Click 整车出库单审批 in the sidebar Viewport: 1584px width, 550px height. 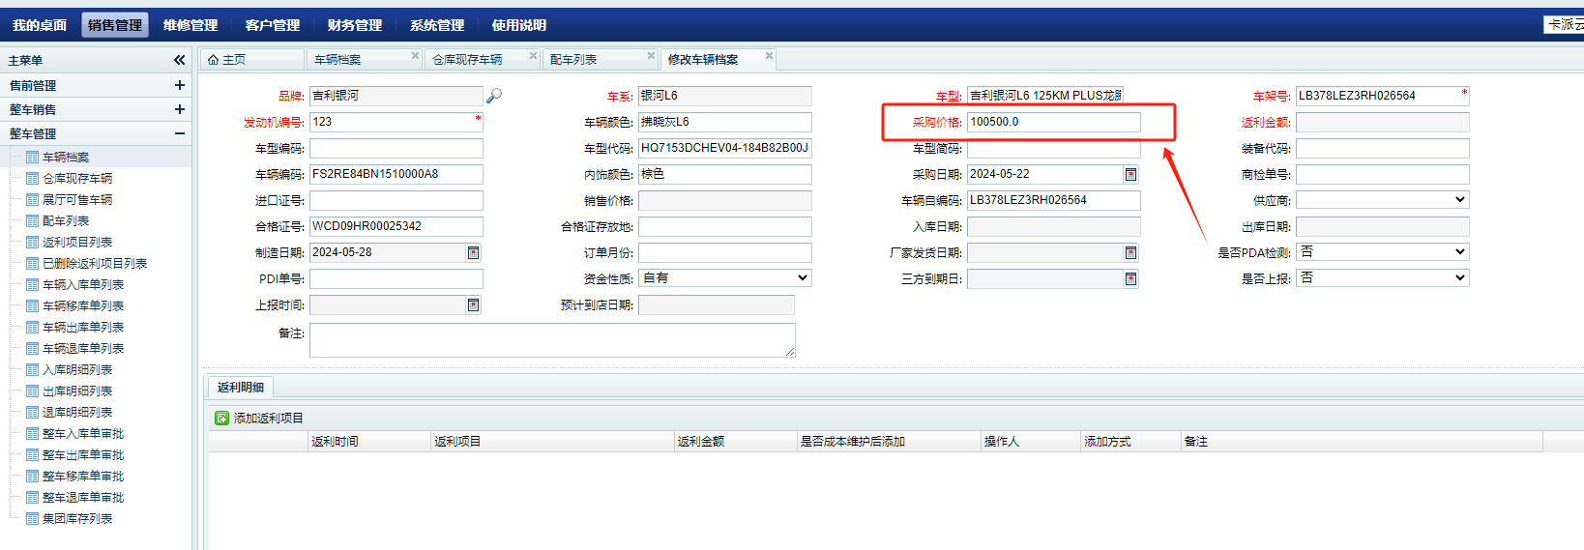click(x=83, y=455)
